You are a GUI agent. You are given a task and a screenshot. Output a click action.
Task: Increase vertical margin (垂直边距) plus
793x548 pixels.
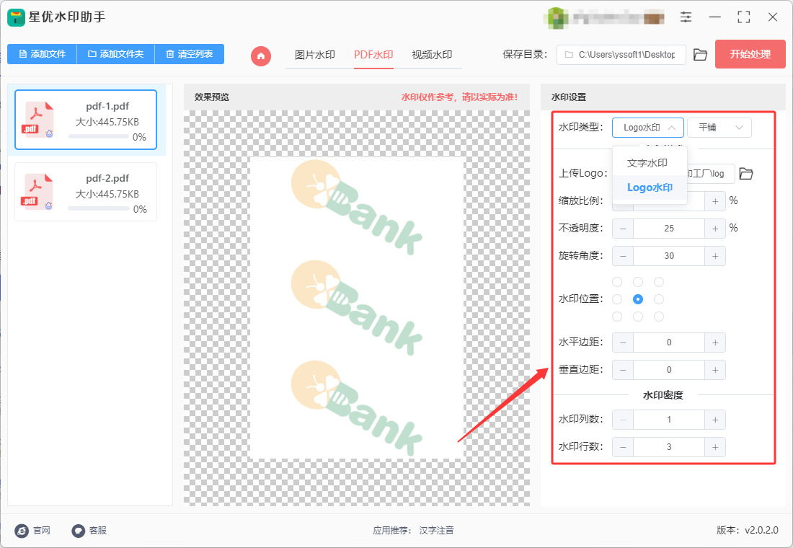click(x=715, y=370)
